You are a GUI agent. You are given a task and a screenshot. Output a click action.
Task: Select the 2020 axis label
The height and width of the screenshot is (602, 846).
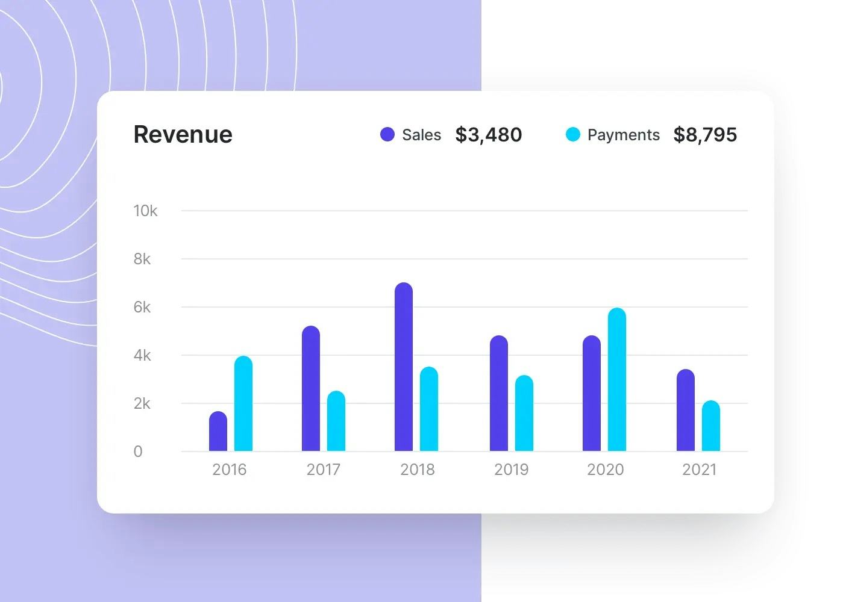[606, 469]
